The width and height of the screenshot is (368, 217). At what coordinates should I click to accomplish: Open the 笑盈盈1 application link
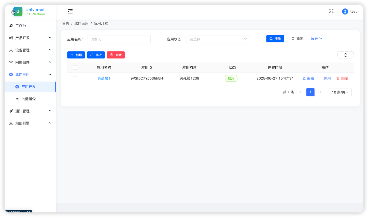tap(104, 78)
